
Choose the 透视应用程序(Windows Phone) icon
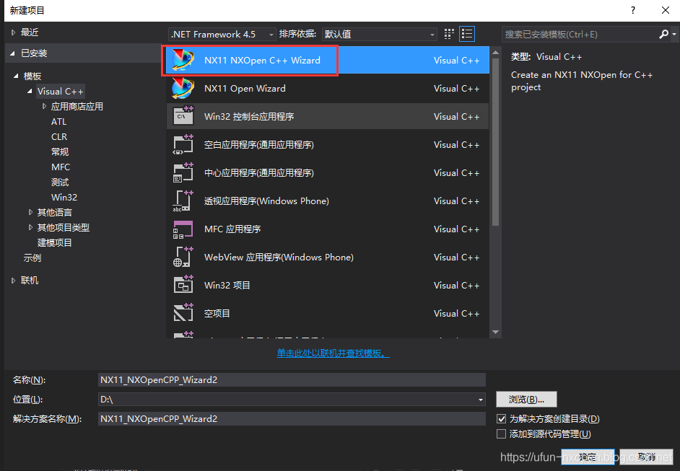click(x=183, y=201)
